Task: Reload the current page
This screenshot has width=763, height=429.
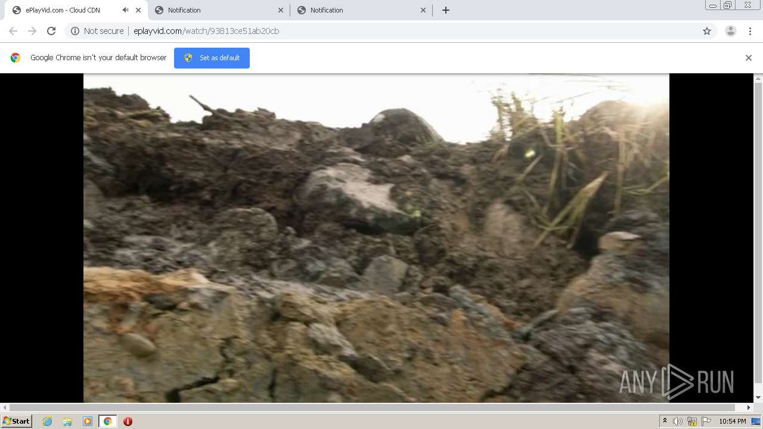Action: point(51,31)
